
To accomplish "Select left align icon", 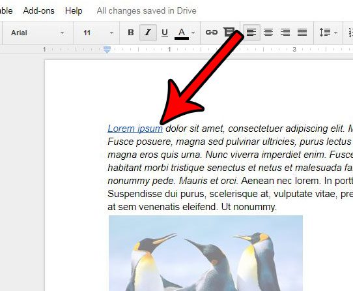I will 251,33.
